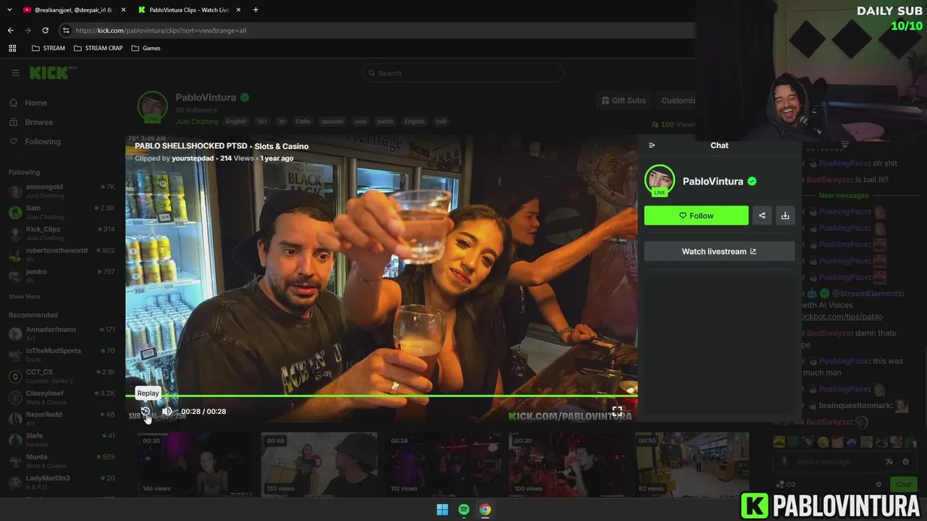
Task: Open CCT_CS recommended channel
Action: coord(62,376)
